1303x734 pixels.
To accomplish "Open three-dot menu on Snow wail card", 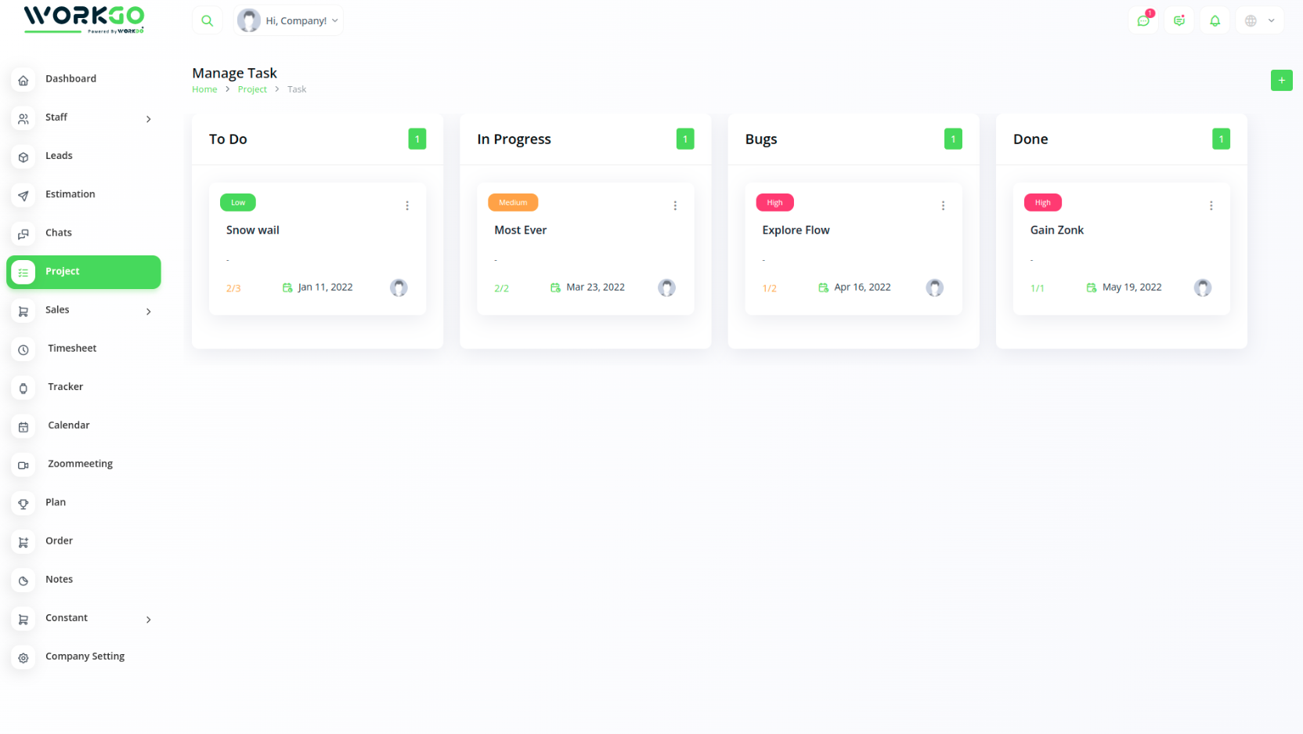I will (x=407, y=206).
